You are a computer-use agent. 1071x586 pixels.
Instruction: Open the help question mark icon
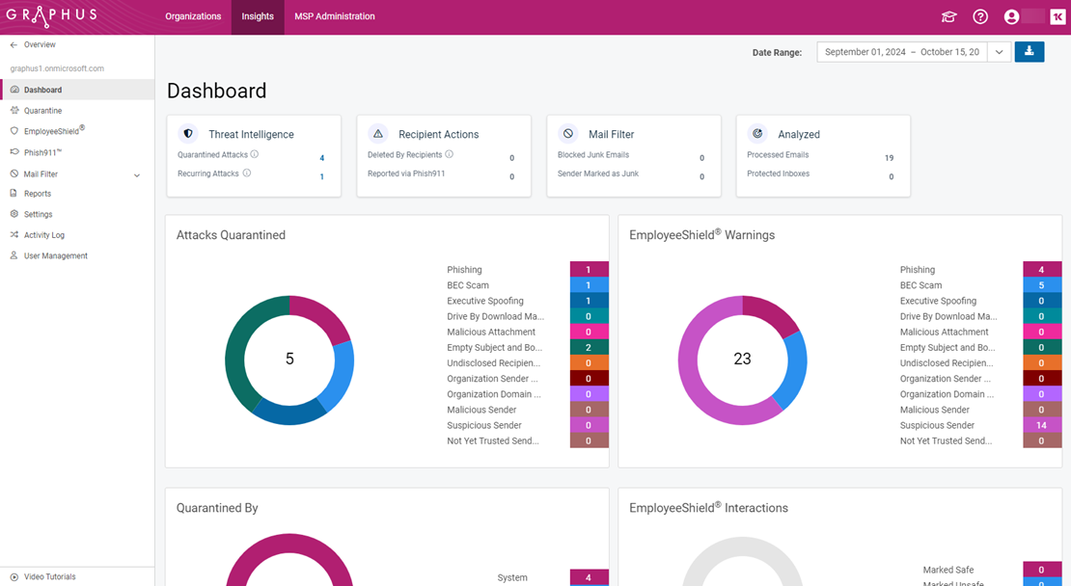(x=980, y=16)
